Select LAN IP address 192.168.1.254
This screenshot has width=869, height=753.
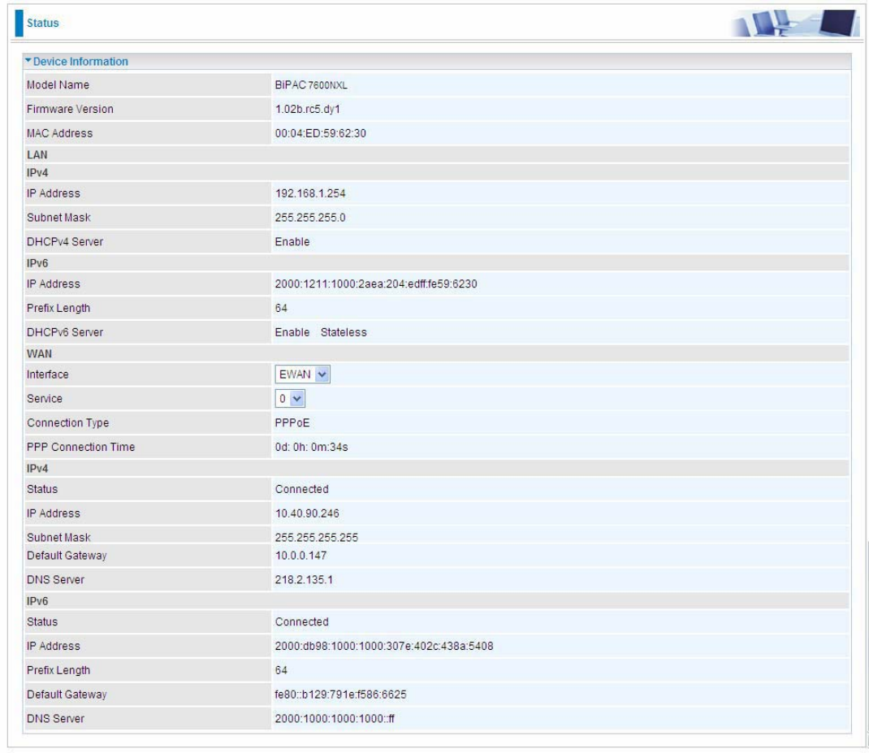310,193
